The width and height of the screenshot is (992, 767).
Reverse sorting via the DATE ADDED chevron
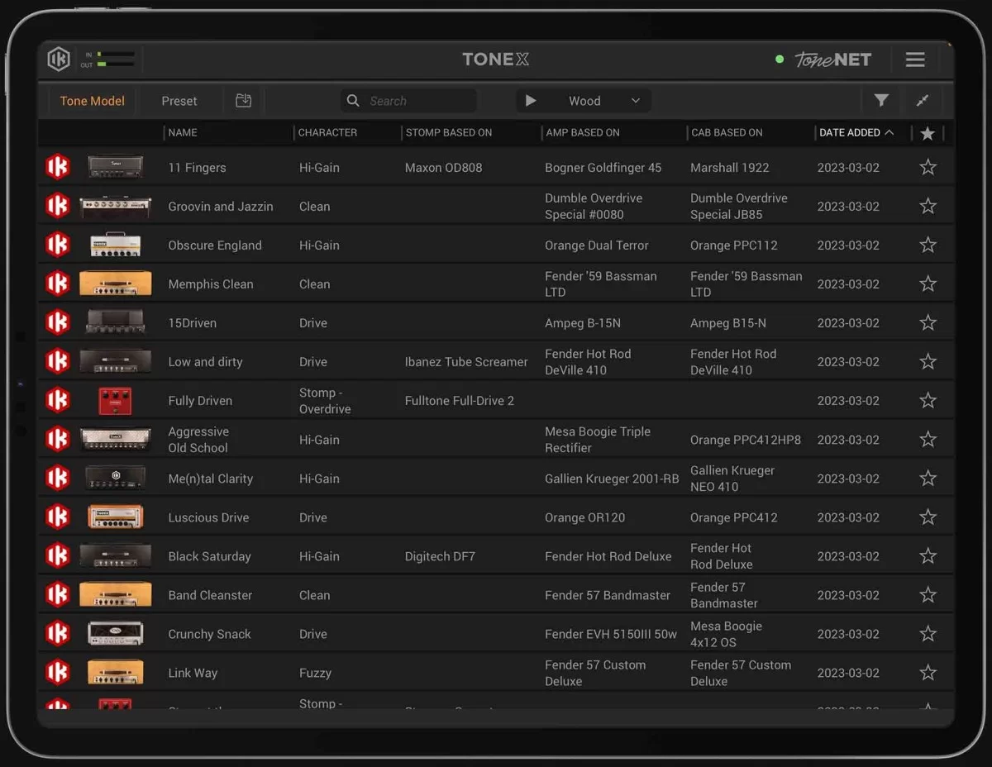889,132
